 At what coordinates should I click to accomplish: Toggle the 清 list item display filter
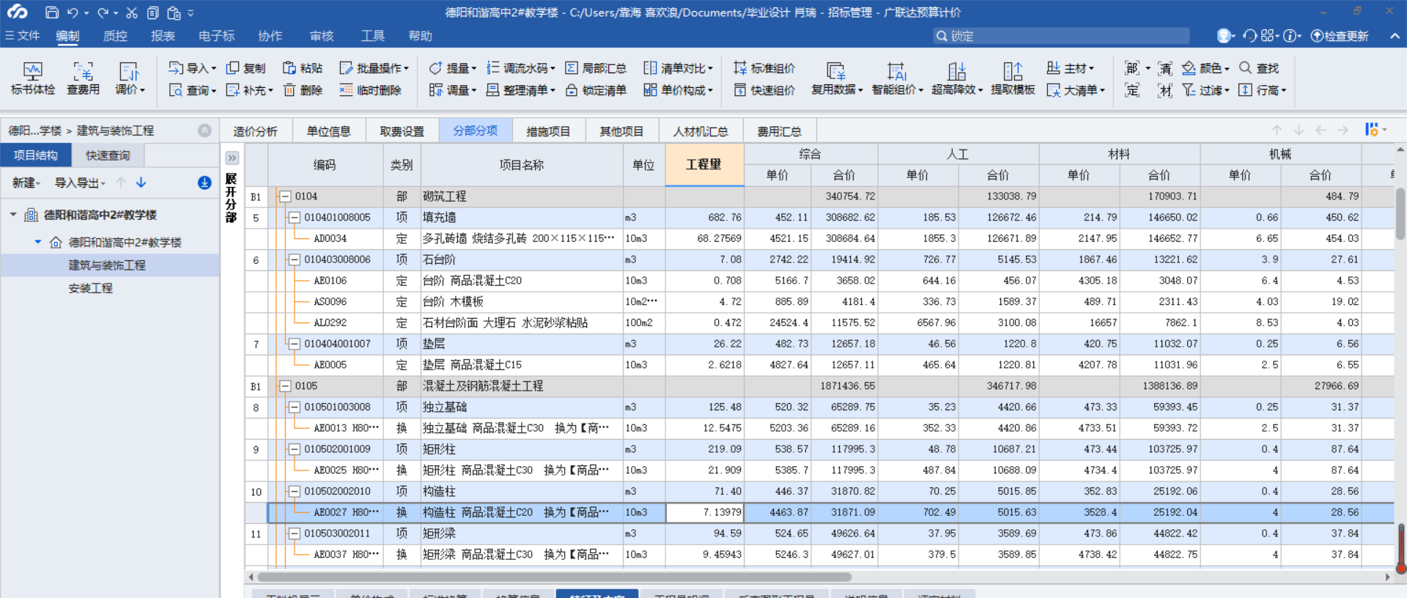click(1165, 68)
